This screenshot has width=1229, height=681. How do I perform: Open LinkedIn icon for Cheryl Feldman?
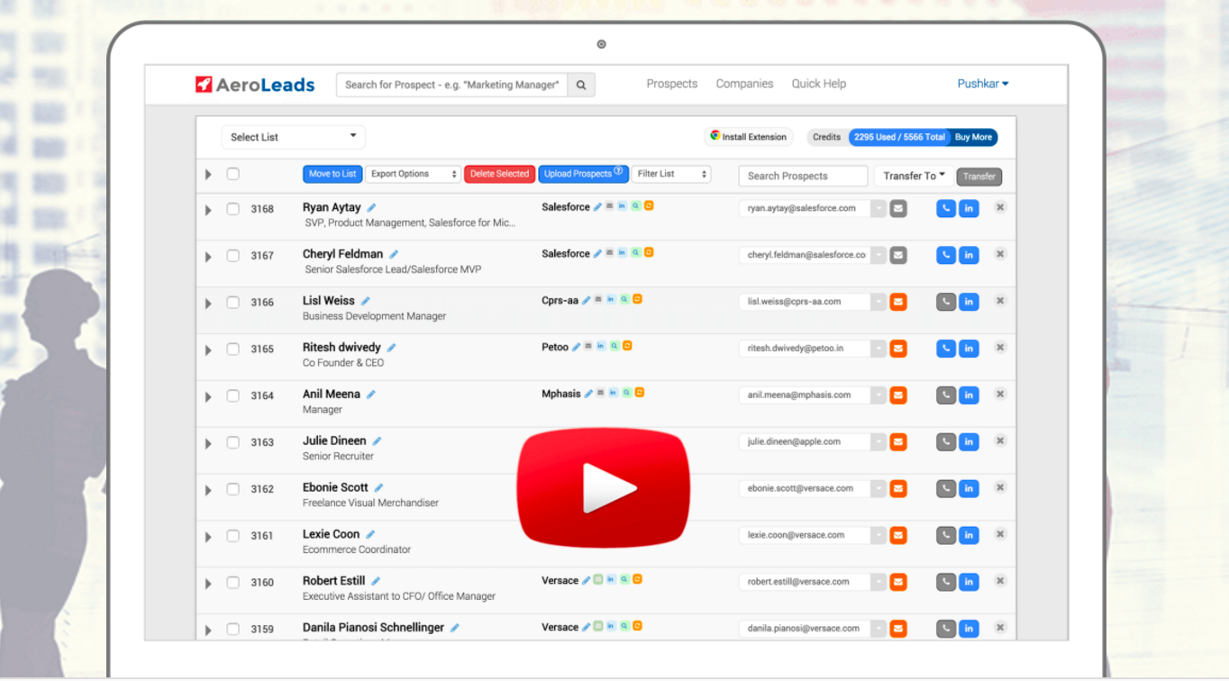[x=969, y=255]
